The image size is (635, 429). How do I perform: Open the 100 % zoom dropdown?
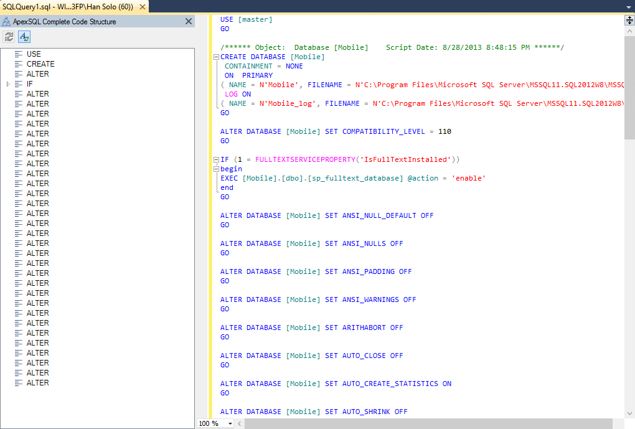pyautogui.click(x=230, y=423)
